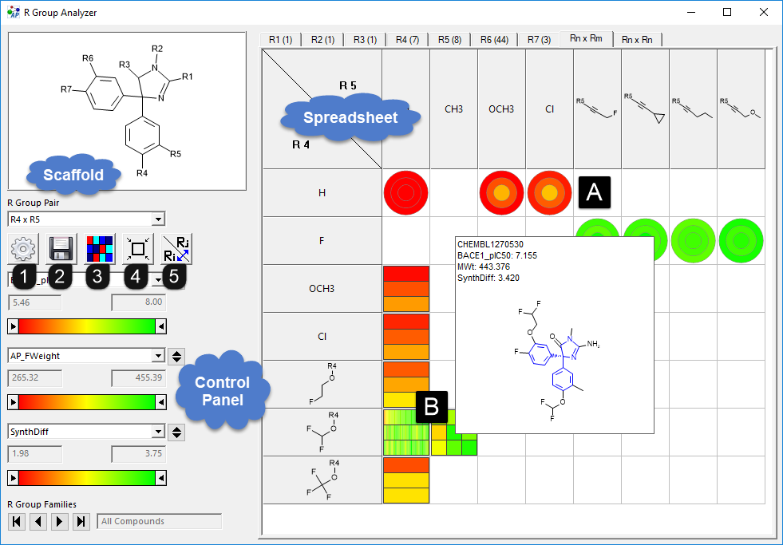The height and width of the screenshot is (545, 783).
Task: Click the R Group Analyzer title bar icon
Action: pos(14,13)
